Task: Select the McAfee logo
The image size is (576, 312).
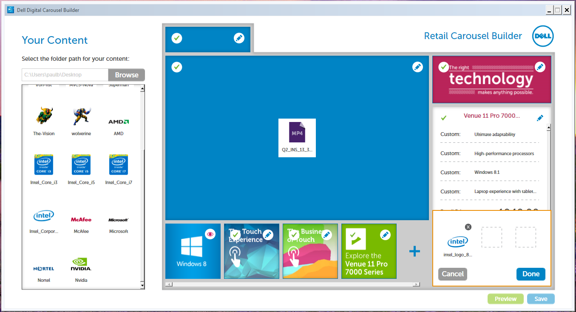Action: [x=81, y=220]
